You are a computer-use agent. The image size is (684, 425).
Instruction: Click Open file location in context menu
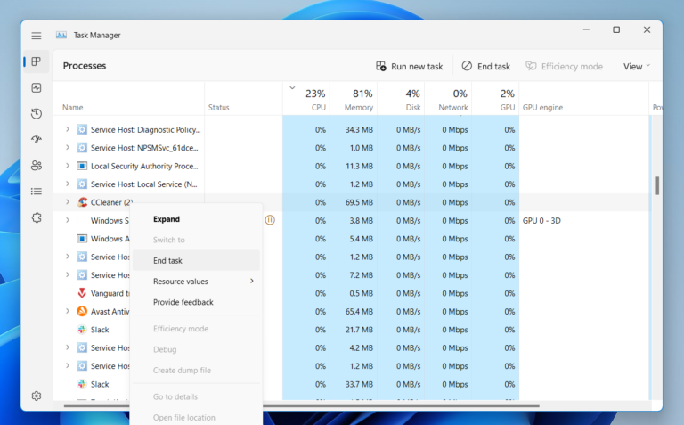(196, 418)
